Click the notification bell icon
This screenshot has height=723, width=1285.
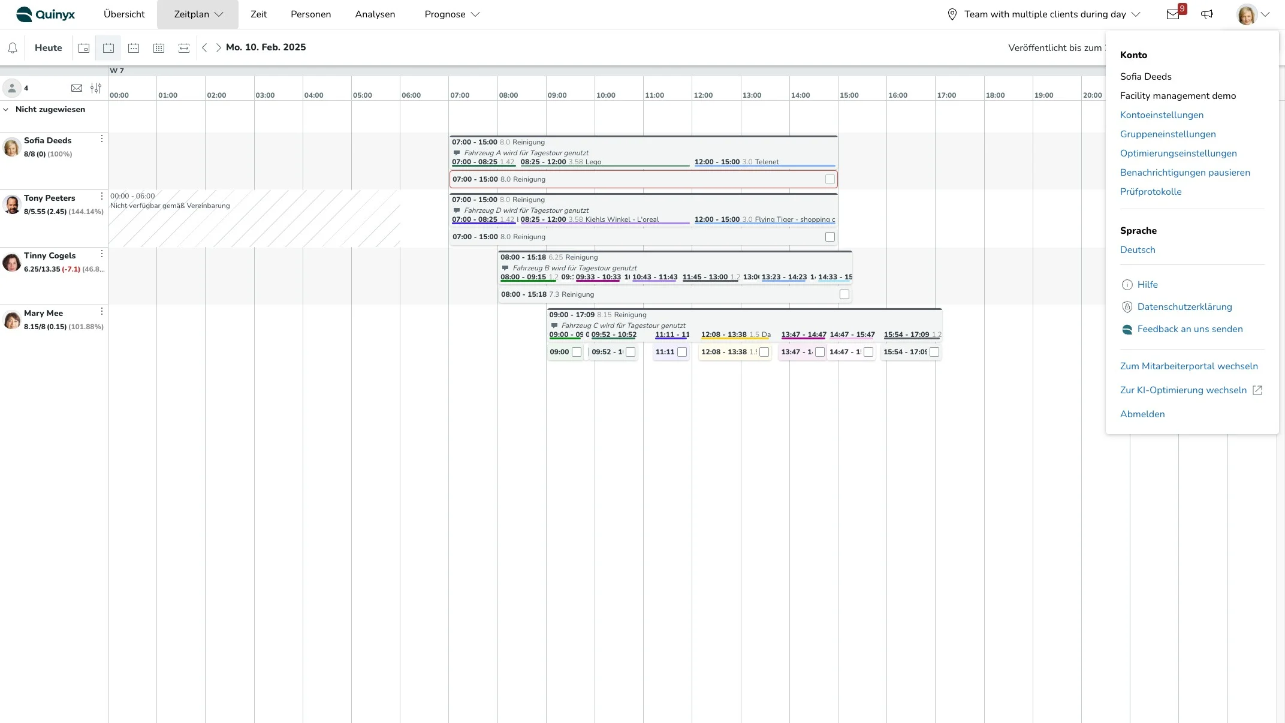click(x=13, y=48)
